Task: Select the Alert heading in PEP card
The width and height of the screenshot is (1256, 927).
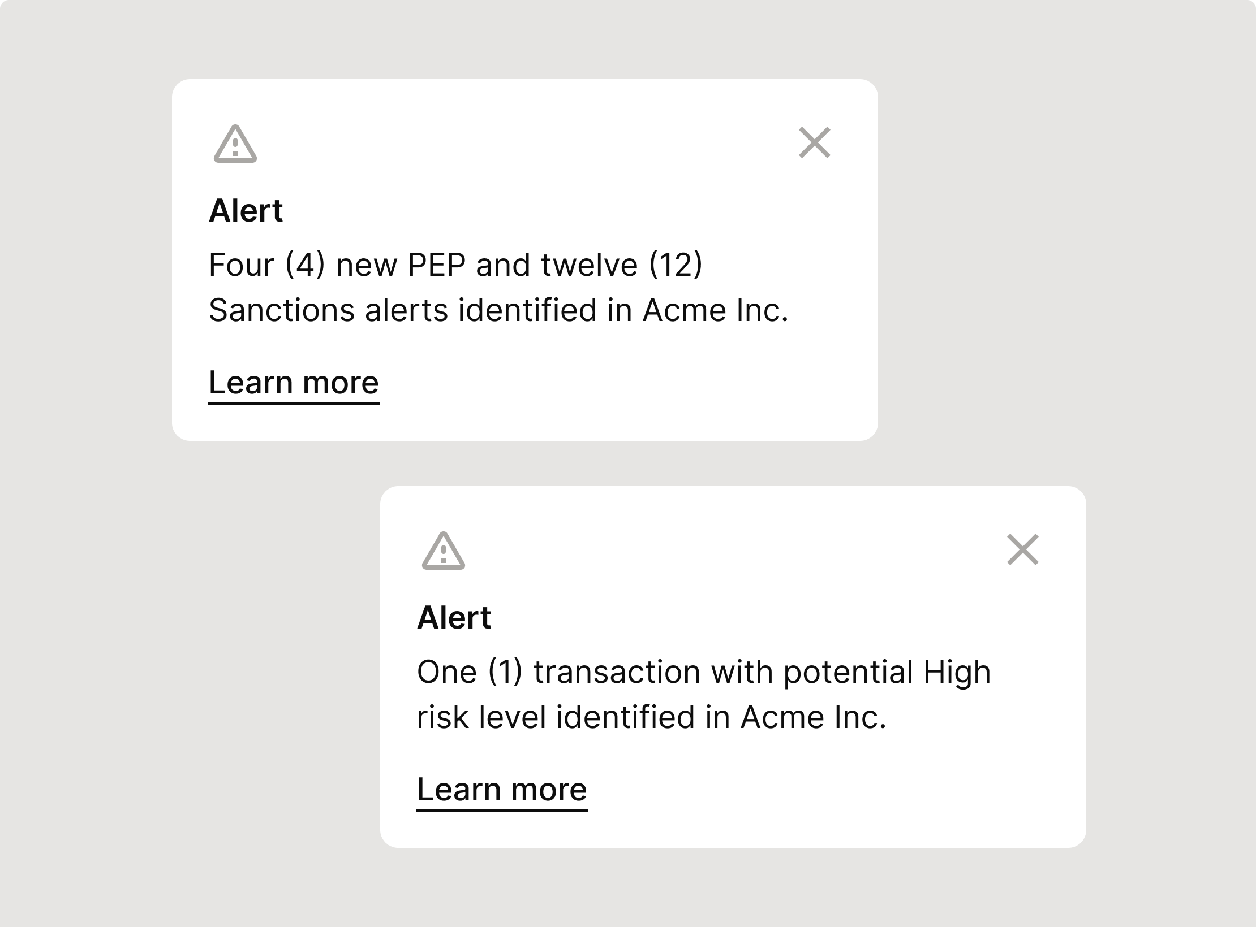Action: click(x=246, y=211)
